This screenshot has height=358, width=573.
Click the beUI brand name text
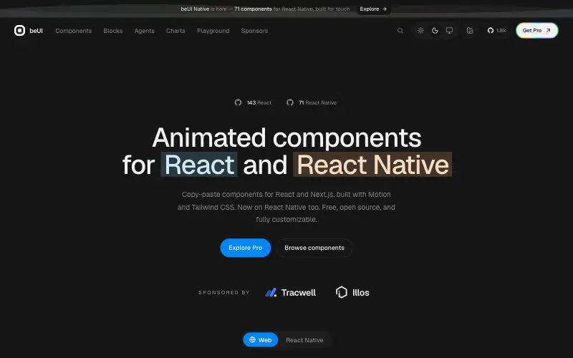37,31
